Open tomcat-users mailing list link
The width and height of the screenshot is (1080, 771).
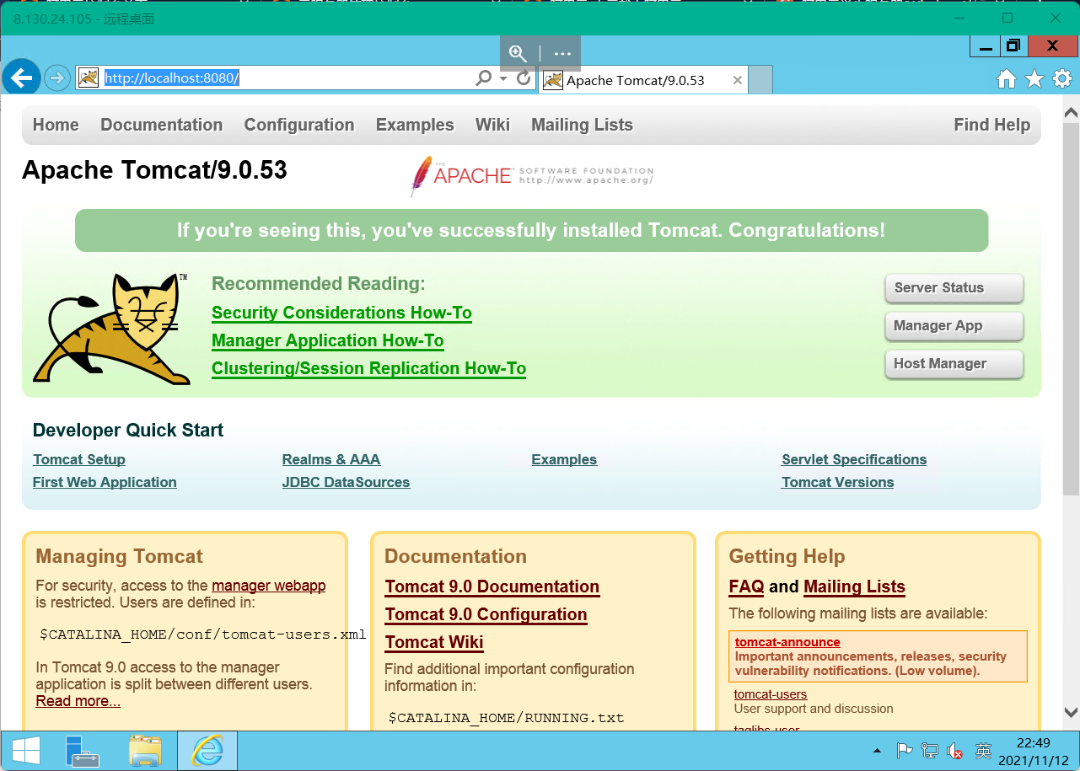(x=771, y=694)
